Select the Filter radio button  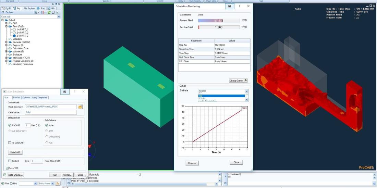[x=3, y=184]
